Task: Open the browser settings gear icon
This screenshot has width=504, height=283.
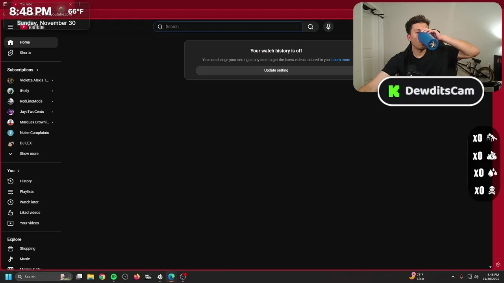Action: tap(498, 265)
